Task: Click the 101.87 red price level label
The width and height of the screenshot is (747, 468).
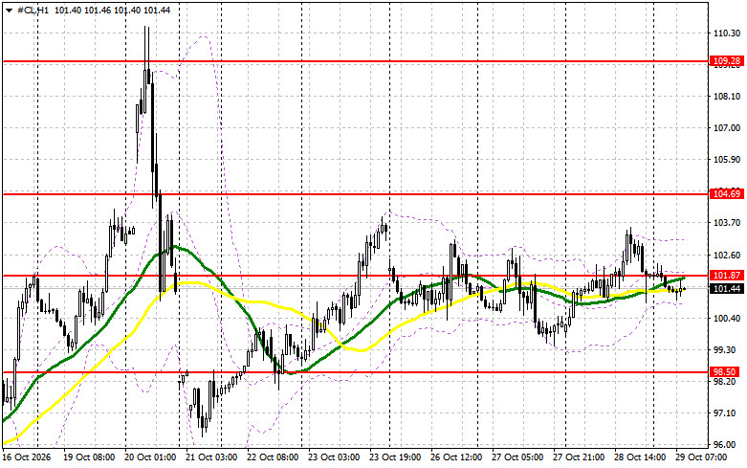Action: tap(727, 275)
